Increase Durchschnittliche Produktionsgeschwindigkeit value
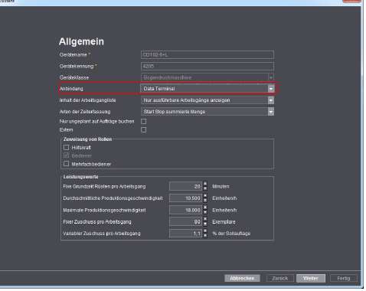 pyautogui.click(x=205, y=196)
